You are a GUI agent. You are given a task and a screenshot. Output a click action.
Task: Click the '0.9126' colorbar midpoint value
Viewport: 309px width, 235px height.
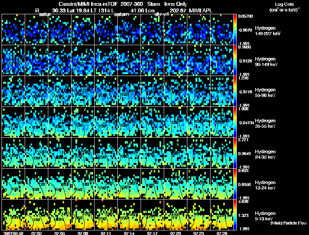click(x=246, y=61)
